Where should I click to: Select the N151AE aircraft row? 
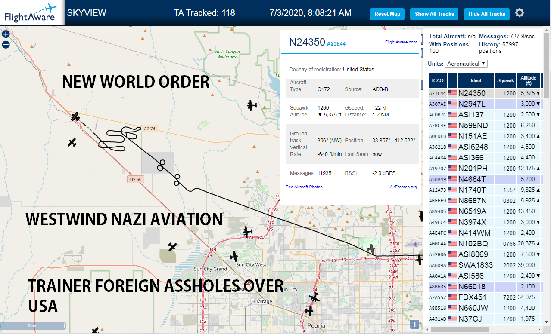(485, 136)
